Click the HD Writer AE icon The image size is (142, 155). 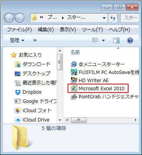point(74,81)
